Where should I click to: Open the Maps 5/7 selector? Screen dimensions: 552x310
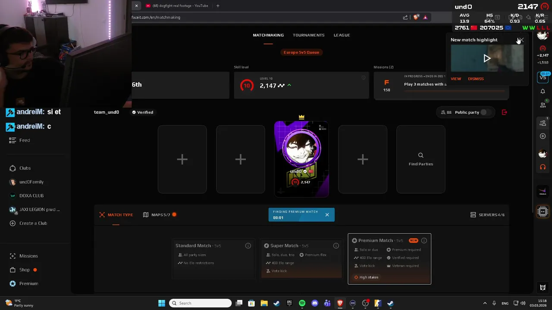pyautogui.click(x=160, y=215)
